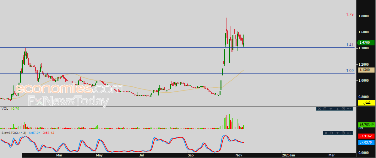Select the 1.4700 current price tag
The height and width of the screenshot is (158, 376).
tap(366, 43)
